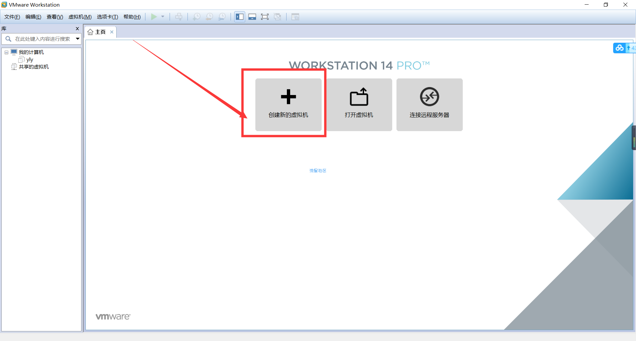
Task: Toggle the thumbnail bar view icon
Action: click(252, 17)
